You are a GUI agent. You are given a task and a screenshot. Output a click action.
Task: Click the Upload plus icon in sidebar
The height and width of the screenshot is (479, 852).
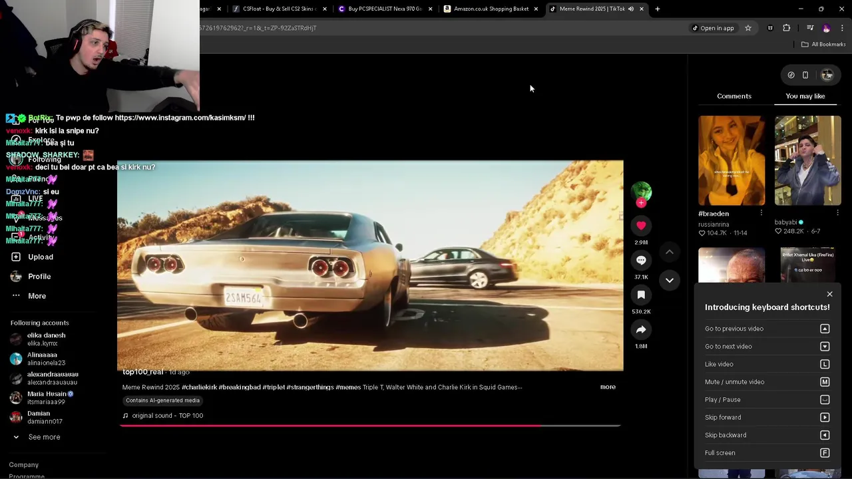coord(16,257)
